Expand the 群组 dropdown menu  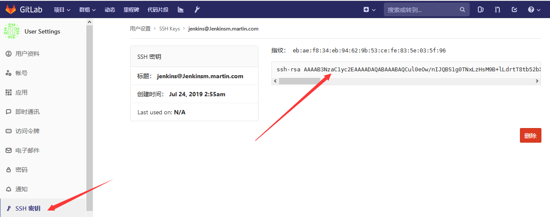click(x=88, y=9)
